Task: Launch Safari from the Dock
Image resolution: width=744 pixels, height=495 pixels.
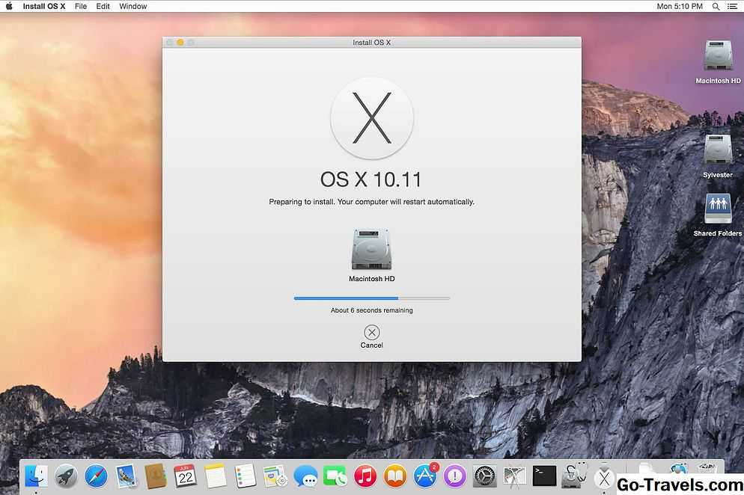Action: [x=96, y=476]
